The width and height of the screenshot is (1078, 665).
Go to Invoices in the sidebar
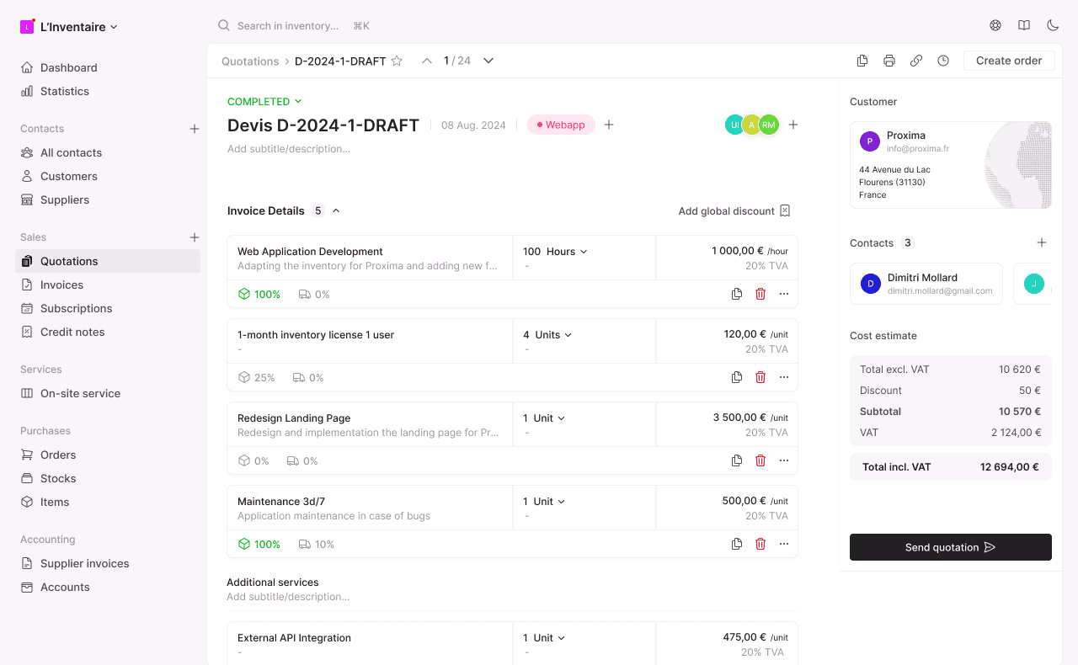coord(61,285)
